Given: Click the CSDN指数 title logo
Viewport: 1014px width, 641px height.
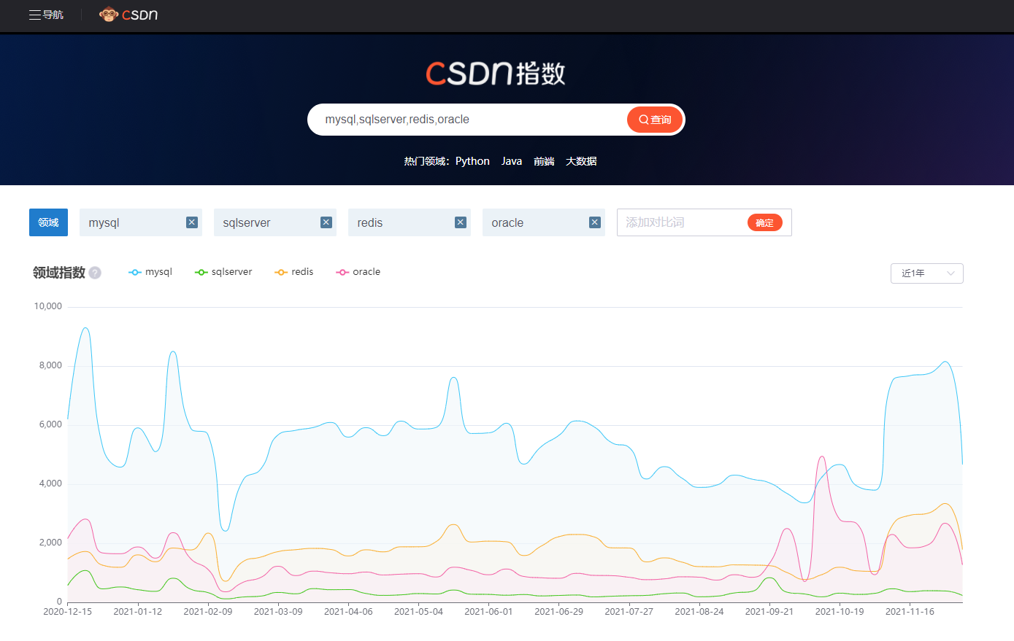Looking at the screenshot, I should pyautogui.click(x=496, y=73).
